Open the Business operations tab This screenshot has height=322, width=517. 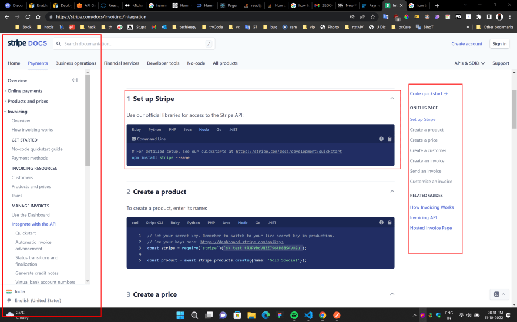coord(76,63)
